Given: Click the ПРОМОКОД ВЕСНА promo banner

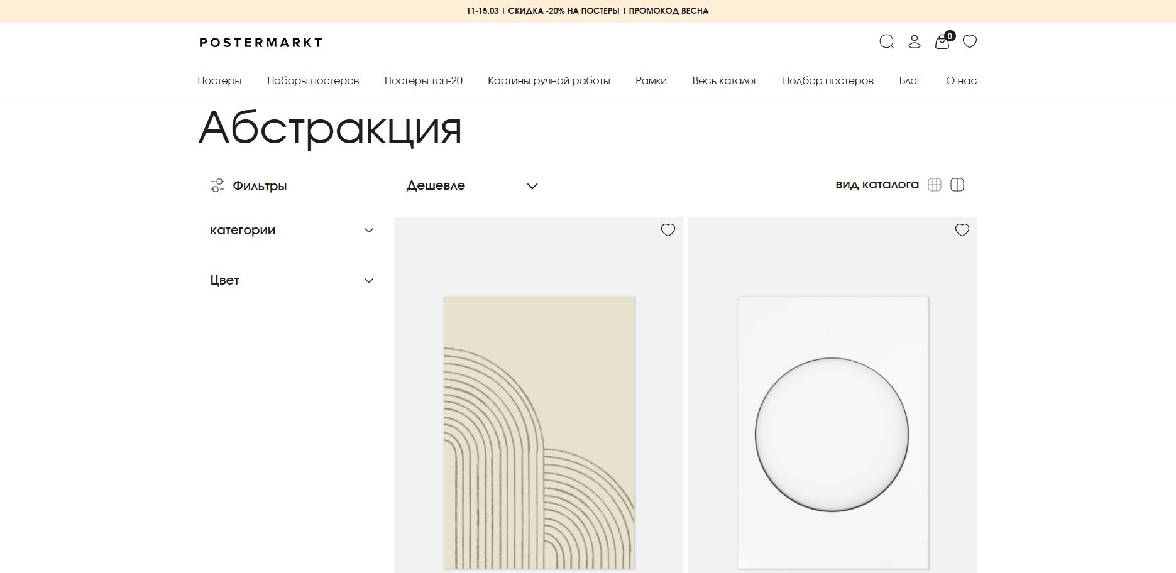Looking at the screenshot, I should (668, 11).
